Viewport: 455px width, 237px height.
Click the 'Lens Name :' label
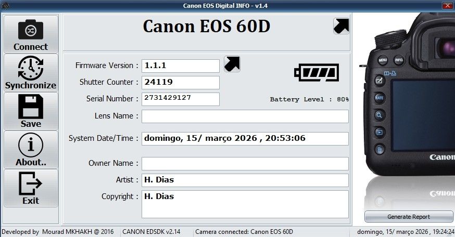pos(117,116)
